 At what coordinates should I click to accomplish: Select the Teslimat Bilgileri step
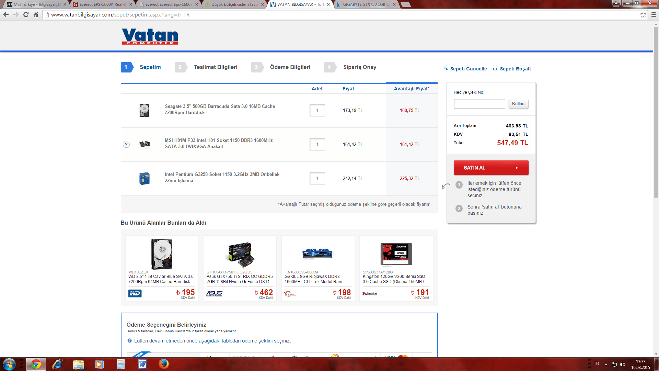215,67
